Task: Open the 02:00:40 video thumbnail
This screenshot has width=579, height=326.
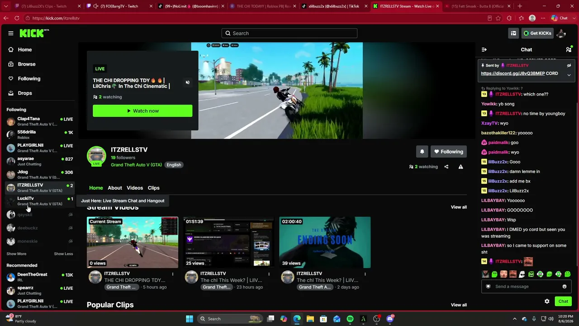Action: tap(325, 242)
